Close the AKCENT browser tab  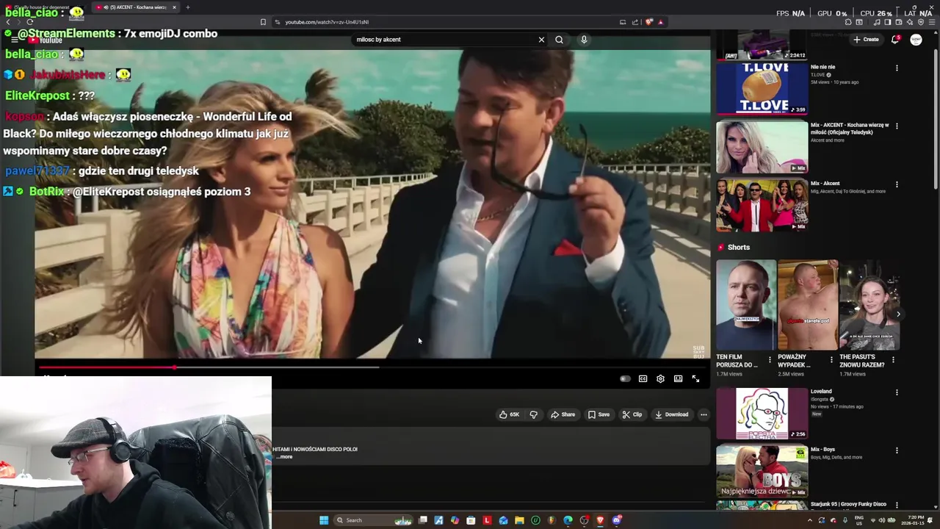tap(173, 7)
